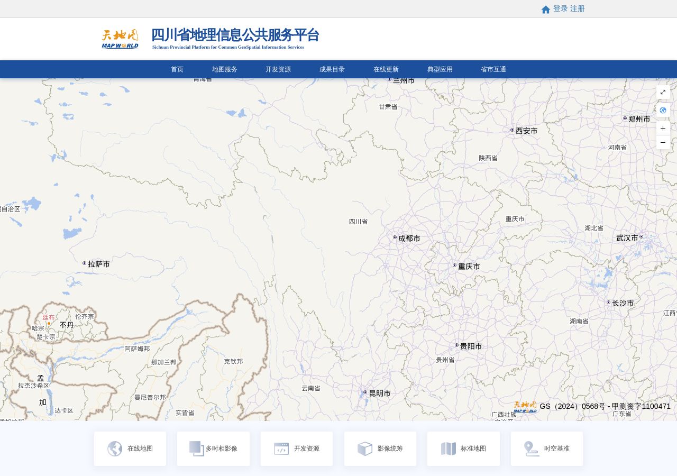This screenshot has width=677, height=476.
Task: Open the 地图服务 menu
Action: pyautogui.click(x=225, y=69)
